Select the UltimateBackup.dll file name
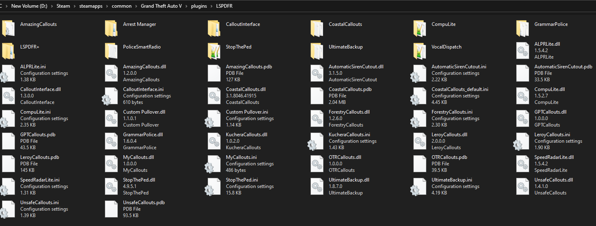This screenshot has width=596, height=226. pyautogui.click(x=349, y=180)
